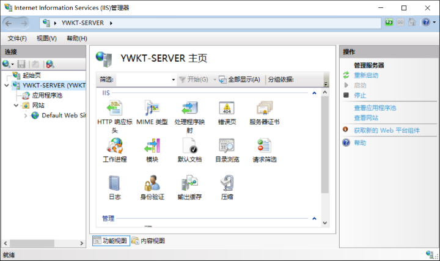Switch to the 内容视图 tab
Screen dimensions: 440x261
point(148,241)
